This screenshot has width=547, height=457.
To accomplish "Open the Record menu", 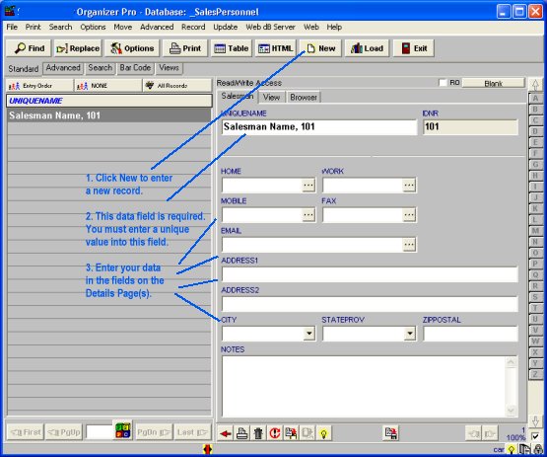I will pos(193,27).
